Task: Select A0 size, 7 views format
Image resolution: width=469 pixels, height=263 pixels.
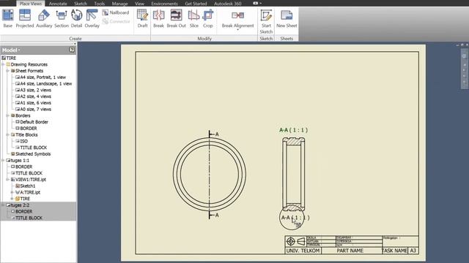Action: pyautogui.click(x=33, y=109)
